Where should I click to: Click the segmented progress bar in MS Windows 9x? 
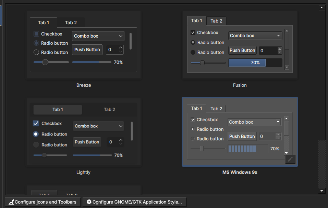(248, 149)
